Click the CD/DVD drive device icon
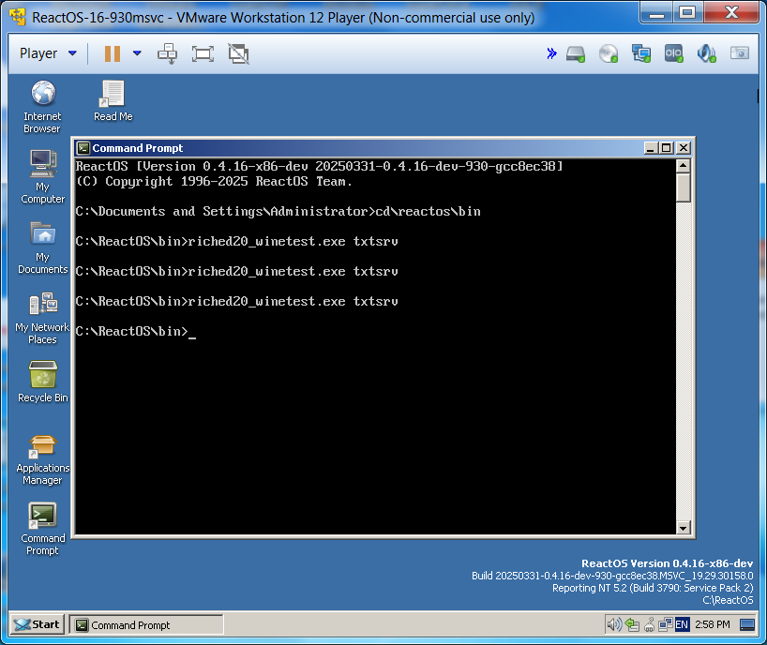 pos(609,53)
